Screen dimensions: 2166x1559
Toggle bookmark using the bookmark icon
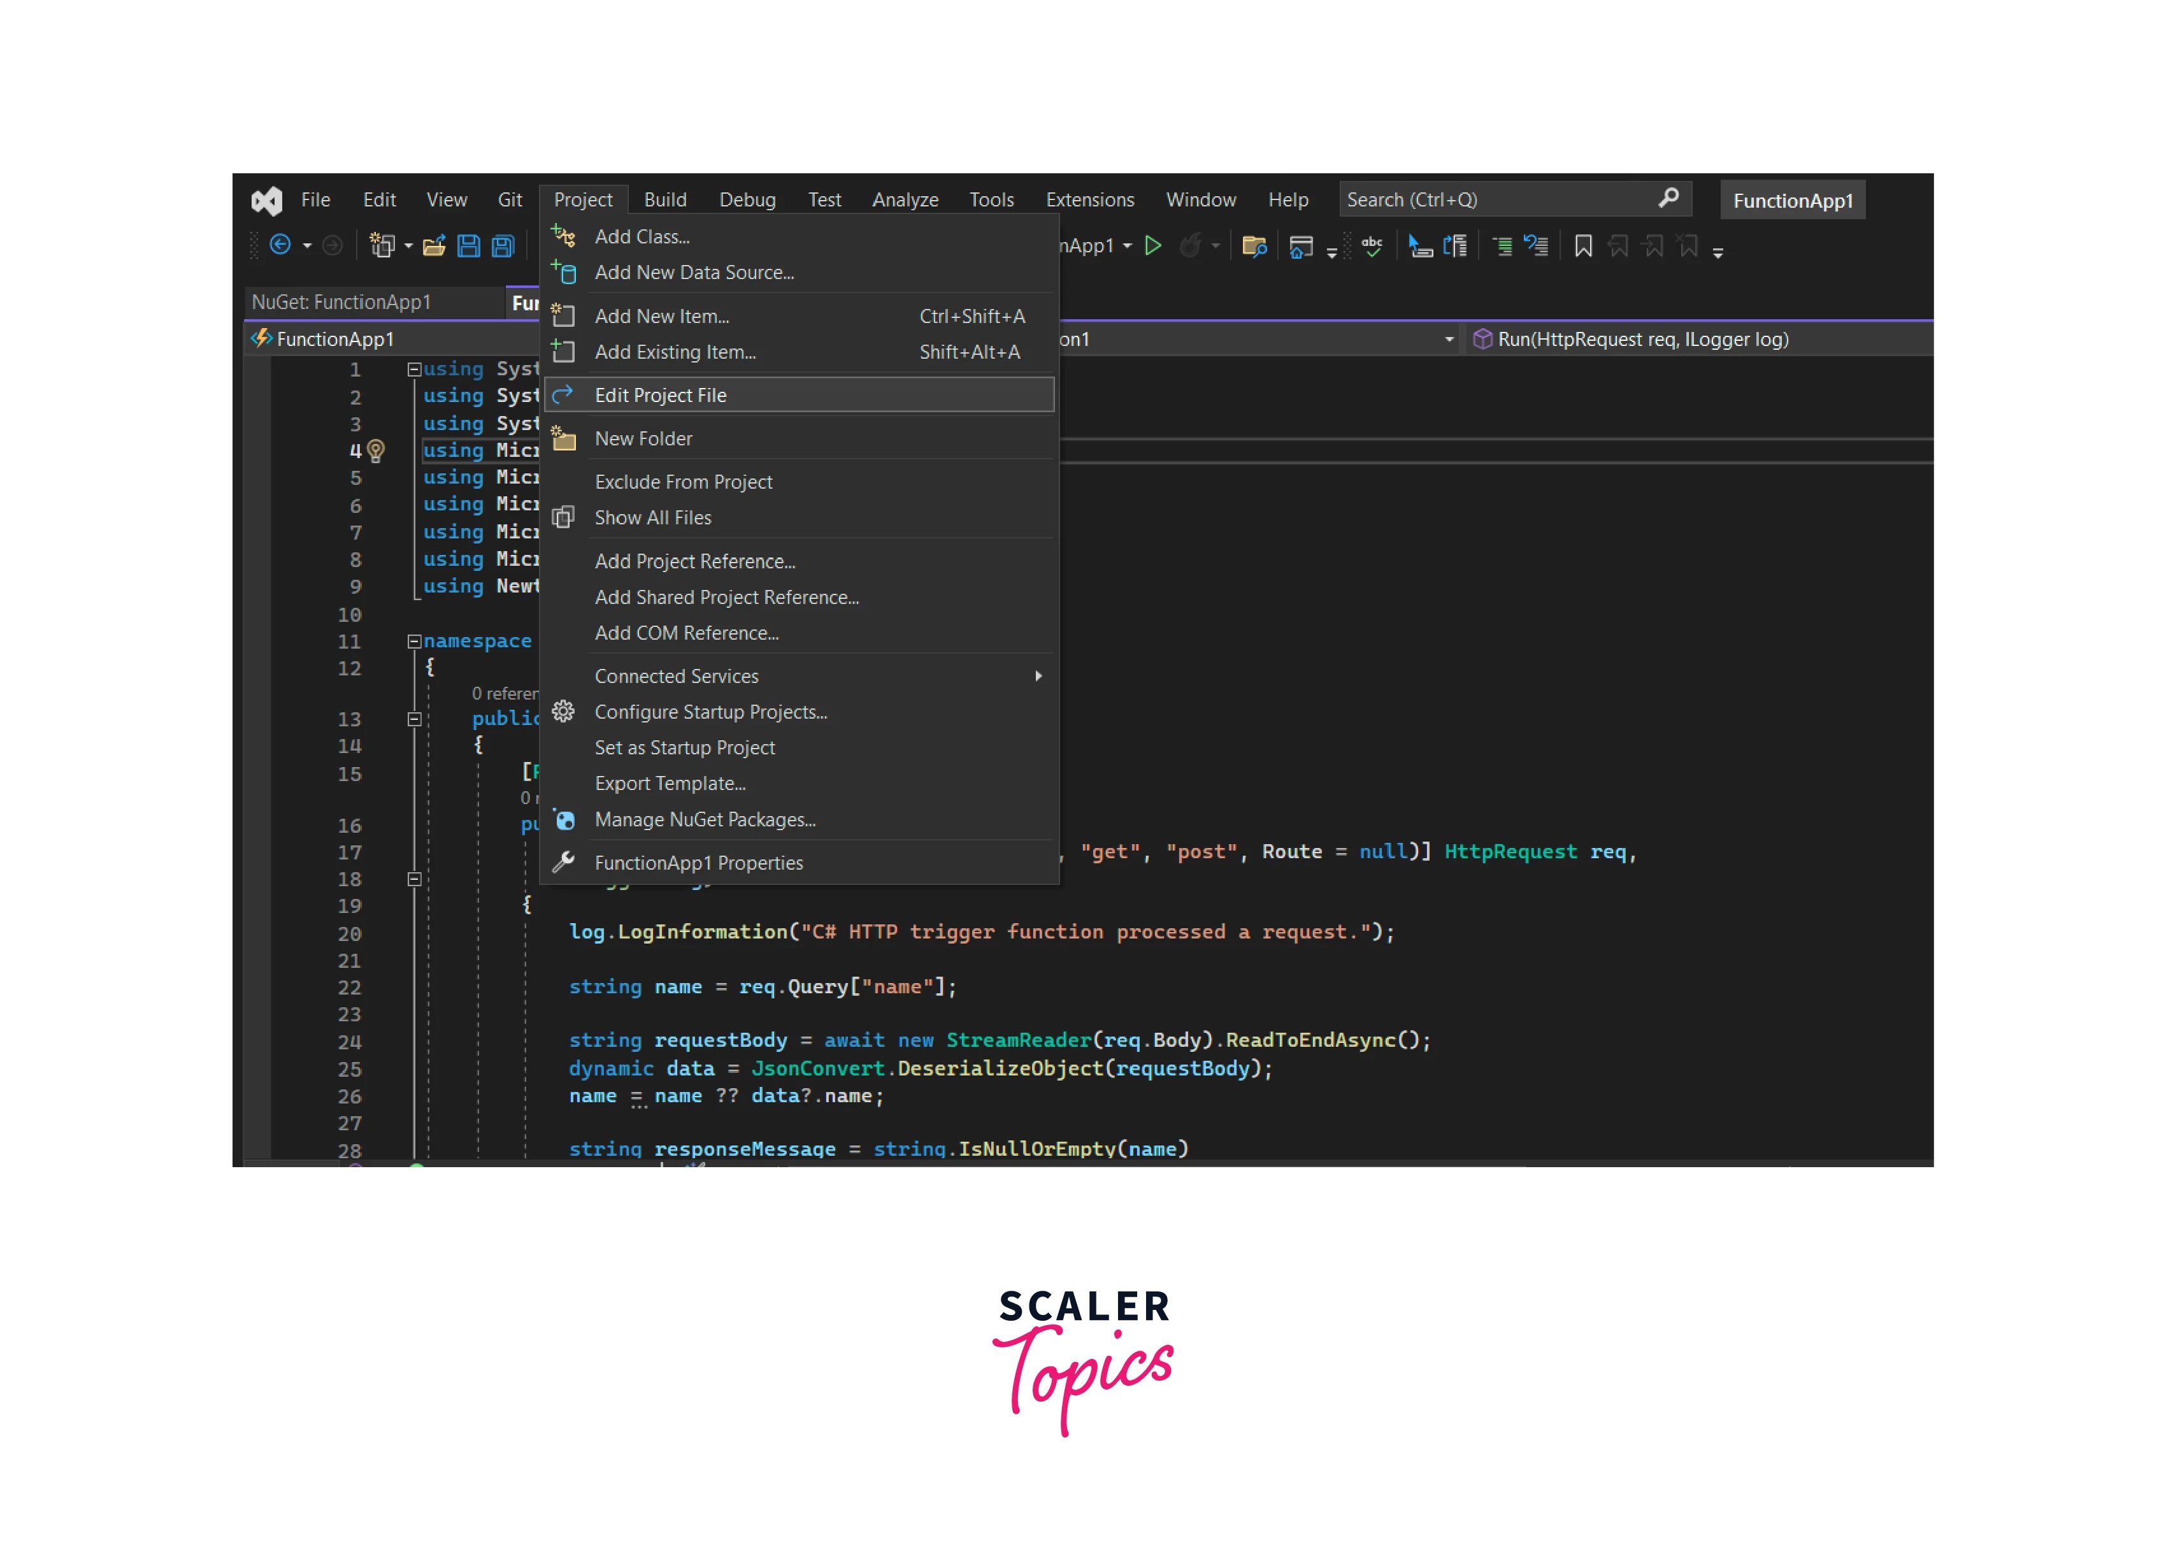coord(1582,247)
